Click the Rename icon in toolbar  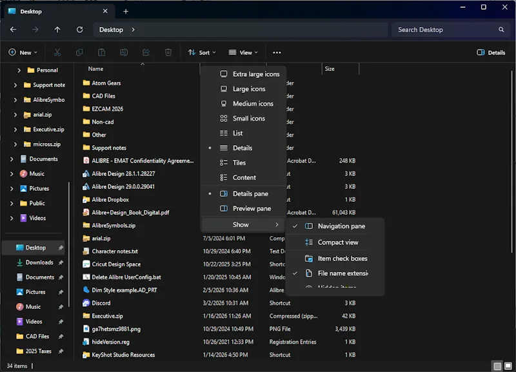(x=124, y=52)
